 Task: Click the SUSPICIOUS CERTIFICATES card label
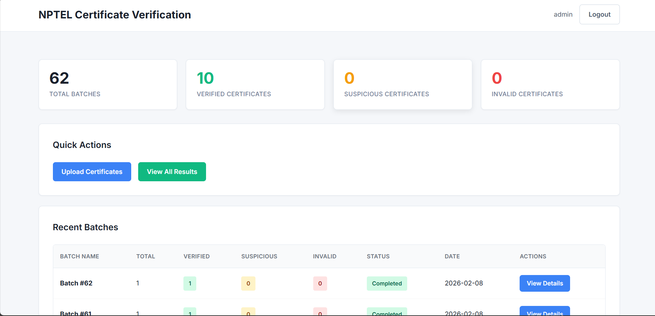387,94
